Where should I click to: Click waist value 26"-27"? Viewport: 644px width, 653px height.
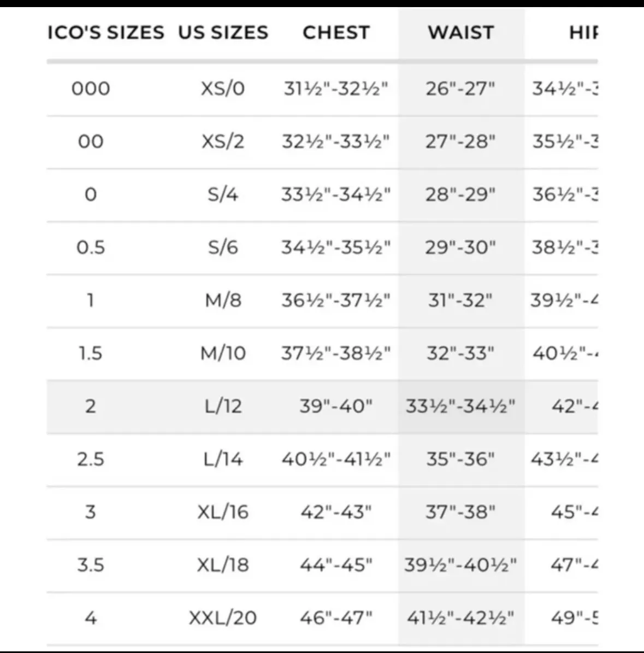(460, 88)
